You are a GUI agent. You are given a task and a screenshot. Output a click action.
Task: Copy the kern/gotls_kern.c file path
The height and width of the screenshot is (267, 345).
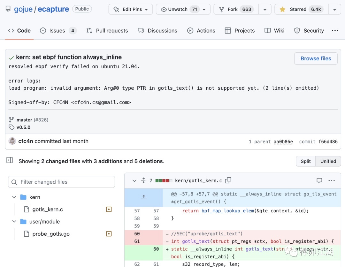(228, 180)
